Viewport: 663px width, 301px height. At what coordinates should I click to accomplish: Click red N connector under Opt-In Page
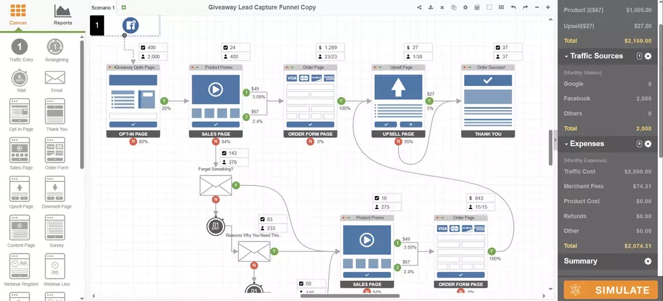coord(133,142)
